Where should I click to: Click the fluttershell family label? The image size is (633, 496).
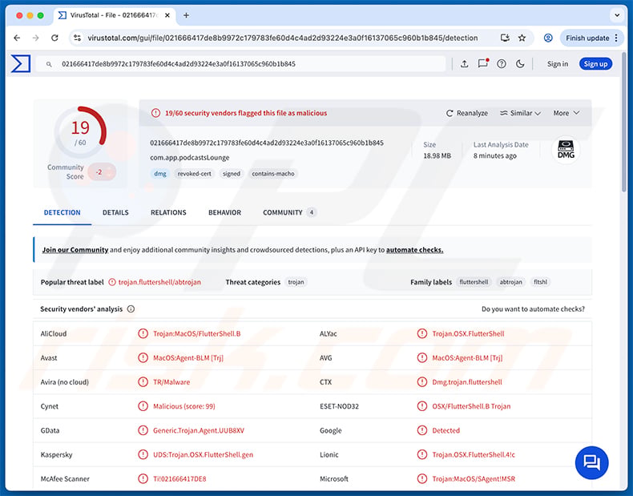474,282
